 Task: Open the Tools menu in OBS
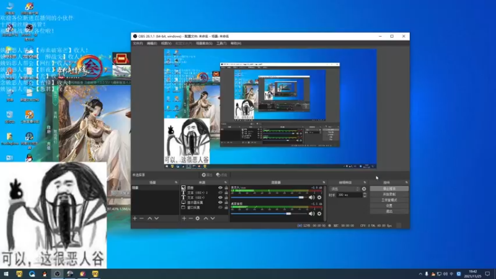221,43
